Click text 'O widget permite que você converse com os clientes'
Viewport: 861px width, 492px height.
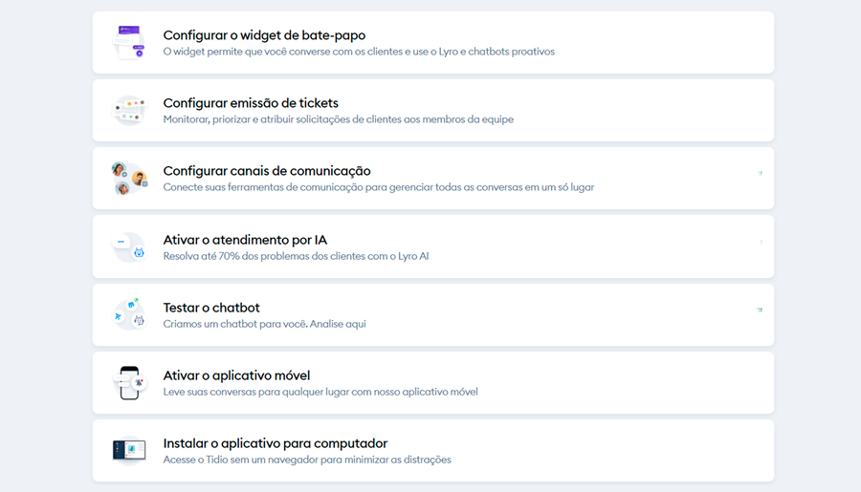tap(283, 52)
